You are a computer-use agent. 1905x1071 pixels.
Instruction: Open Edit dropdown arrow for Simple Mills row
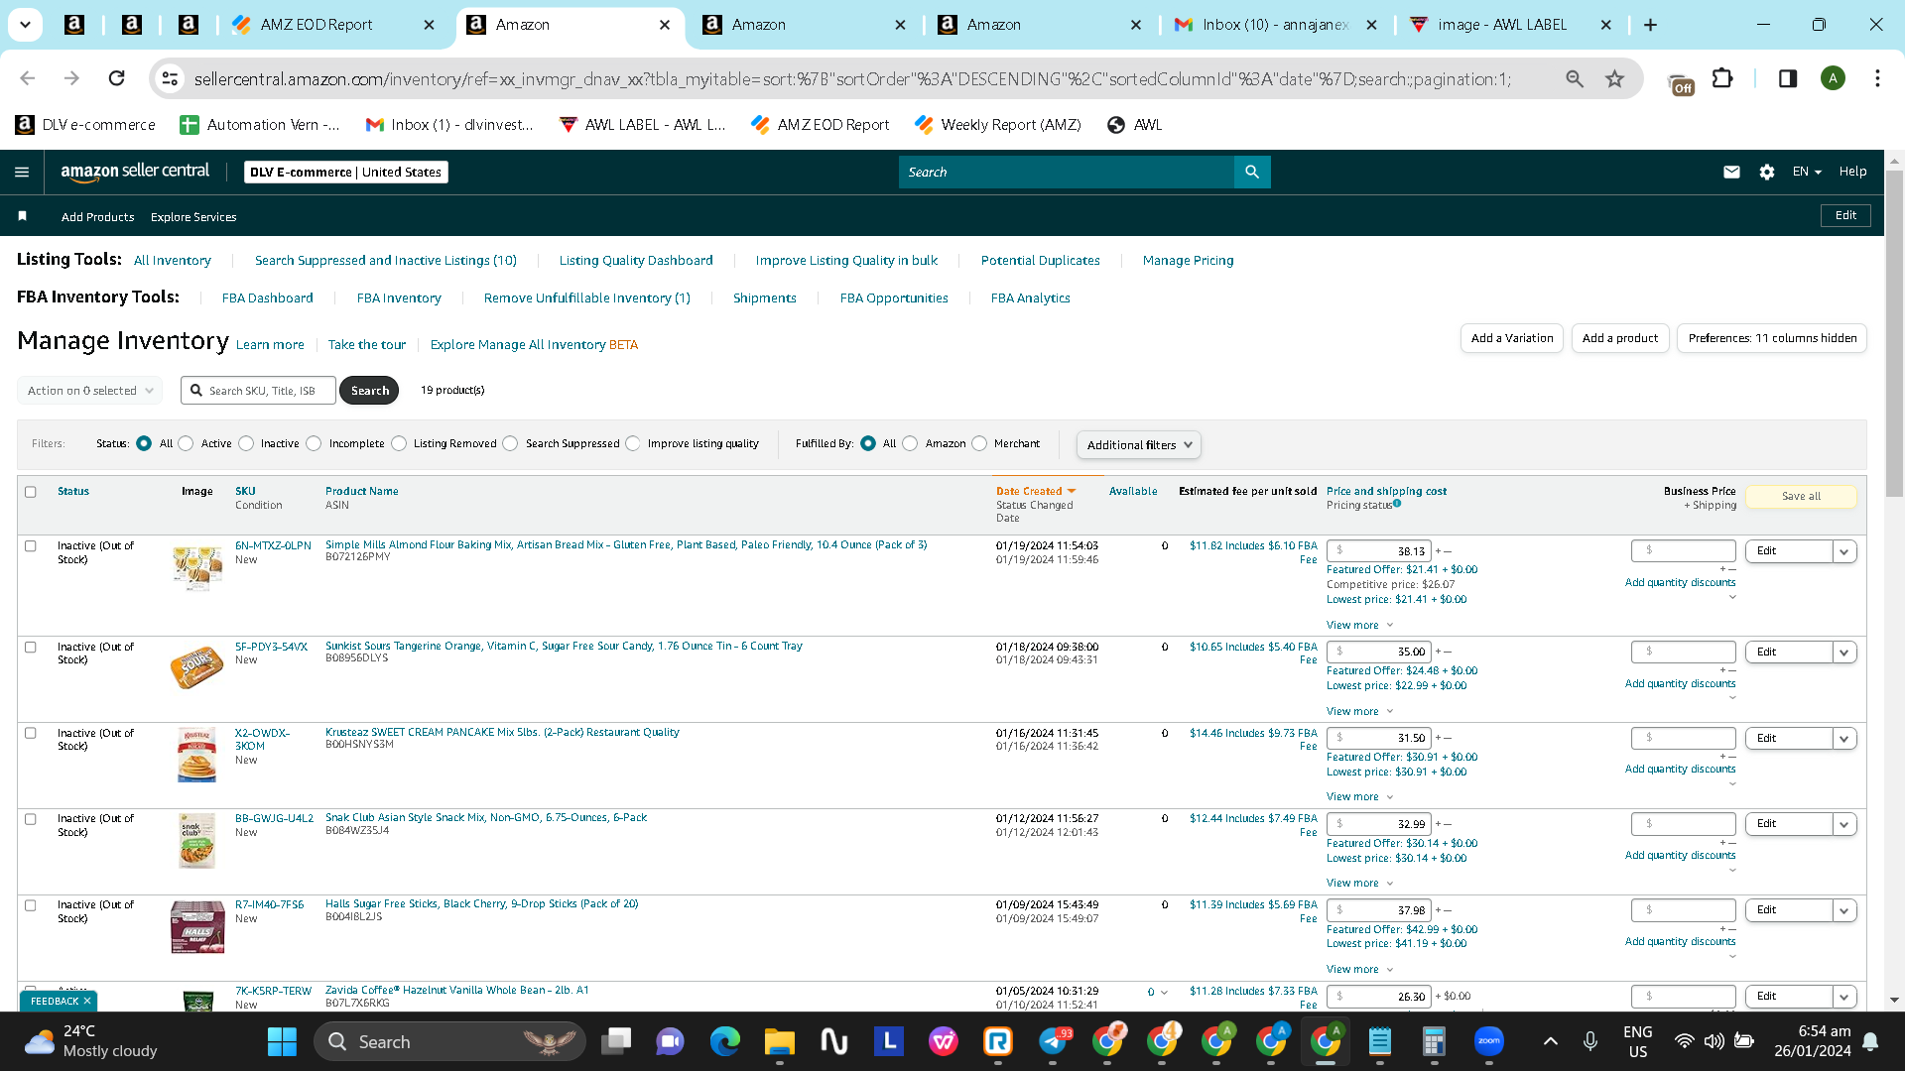[x=1844, y=551]
